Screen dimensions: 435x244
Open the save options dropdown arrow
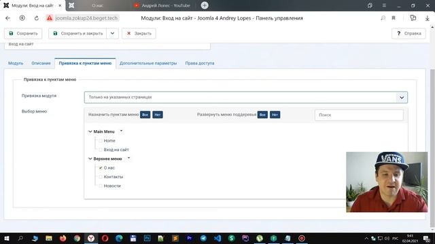pos(112,33)
